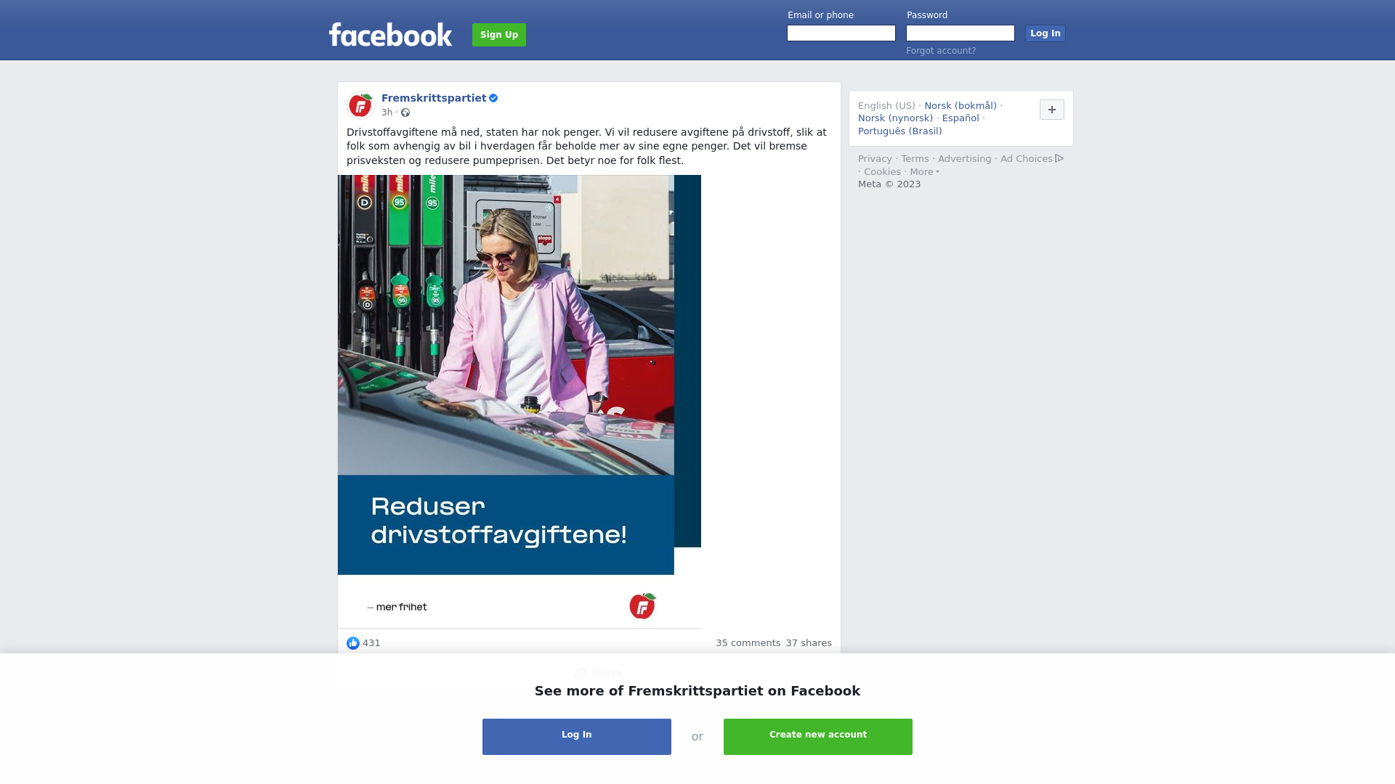This screenshot has height=784, width=1395.
Task: Click the like reaction icon beside 431
Action: pos(353,643)
